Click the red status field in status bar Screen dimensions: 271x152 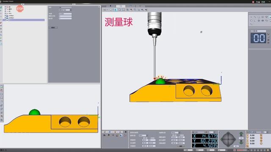pyautogui.click(x=242, y=150)
